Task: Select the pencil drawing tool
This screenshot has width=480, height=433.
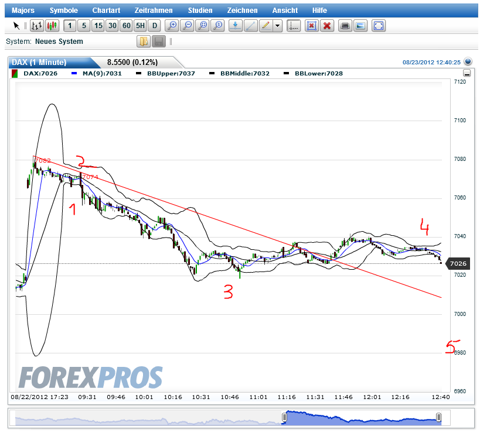Action: click(x=265, y=26)
